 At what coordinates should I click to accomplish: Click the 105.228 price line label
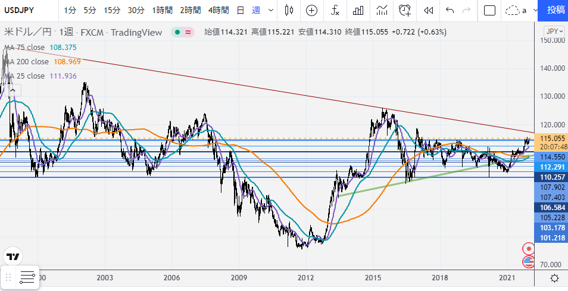click(x=551, y=218)
